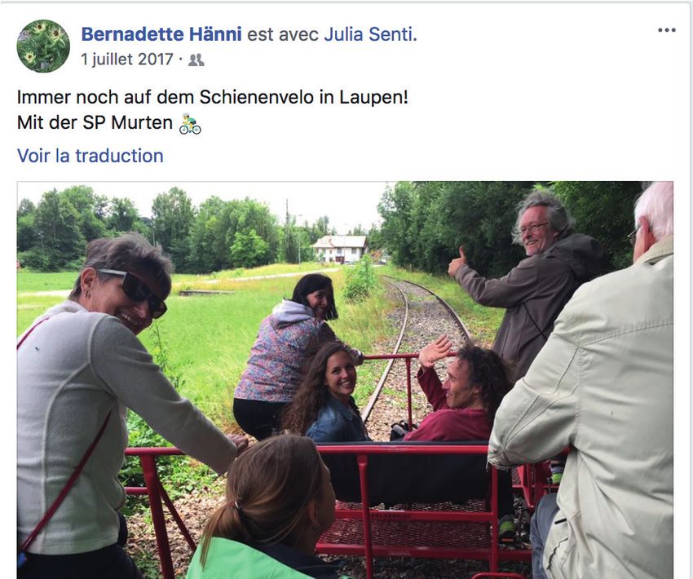The height and width of the screenshot is (579, 693).
Task: Click the friends audience icon beside the date
Action: point(196,60)
